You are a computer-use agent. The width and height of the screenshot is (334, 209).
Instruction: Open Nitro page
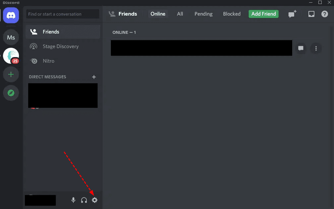point(63,61)
